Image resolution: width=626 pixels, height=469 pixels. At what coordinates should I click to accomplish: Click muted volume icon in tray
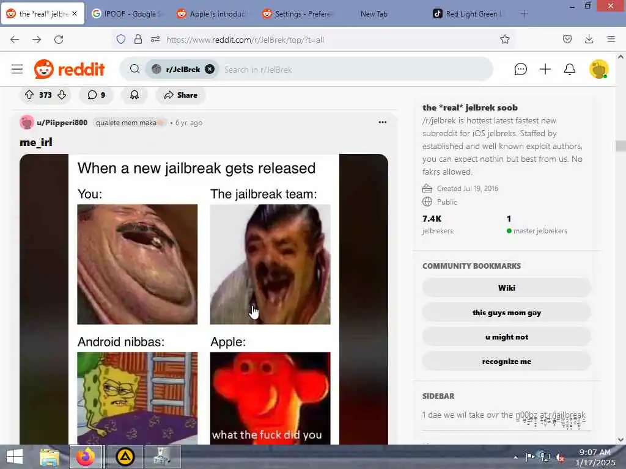click(x=560, y=457)
